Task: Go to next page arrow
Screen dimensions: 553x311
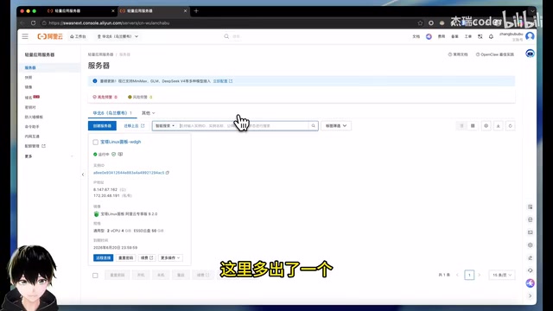Action: click(480, 275)
